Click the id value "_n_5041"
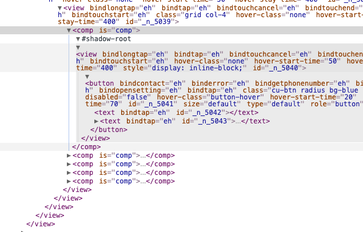The image size is (363, 232). click(x=160, y=104)
